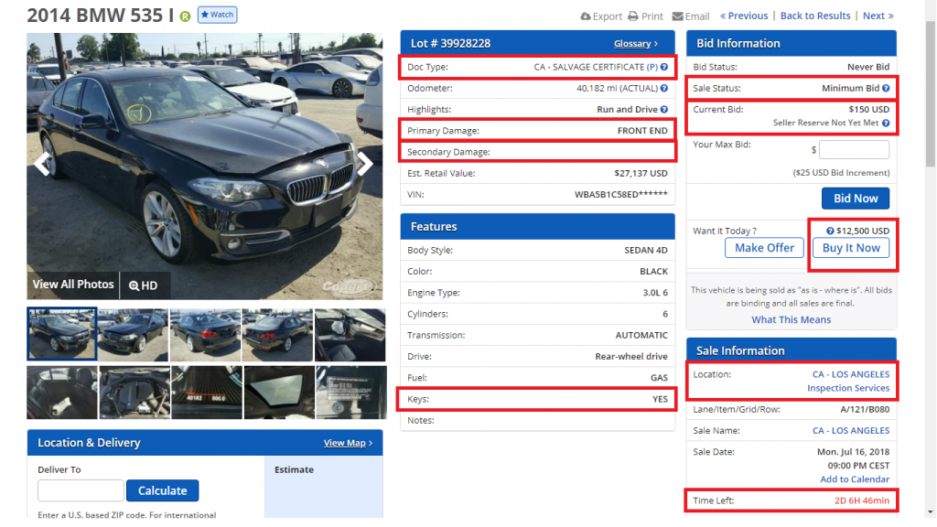Select the VIN text WBA5B1C58ED******

pos(621,194)
